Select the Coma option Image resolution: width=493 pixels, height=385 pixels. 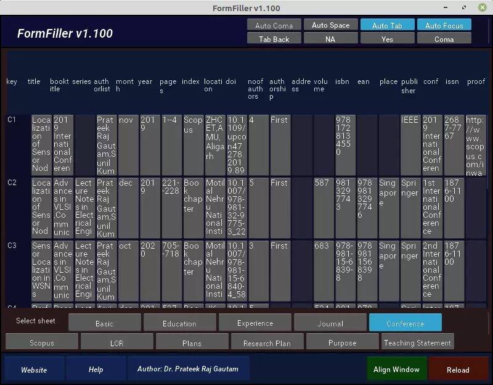pos(444,38)
